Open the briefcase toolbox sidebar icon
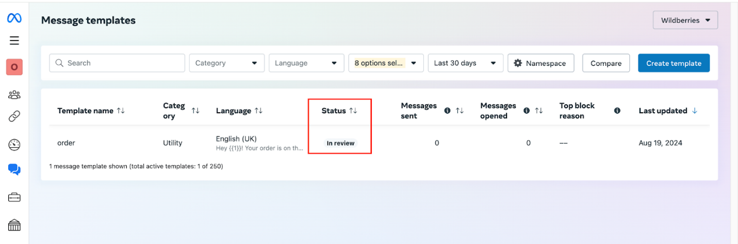This screenshot has height=244, width=738. point(14,197)
